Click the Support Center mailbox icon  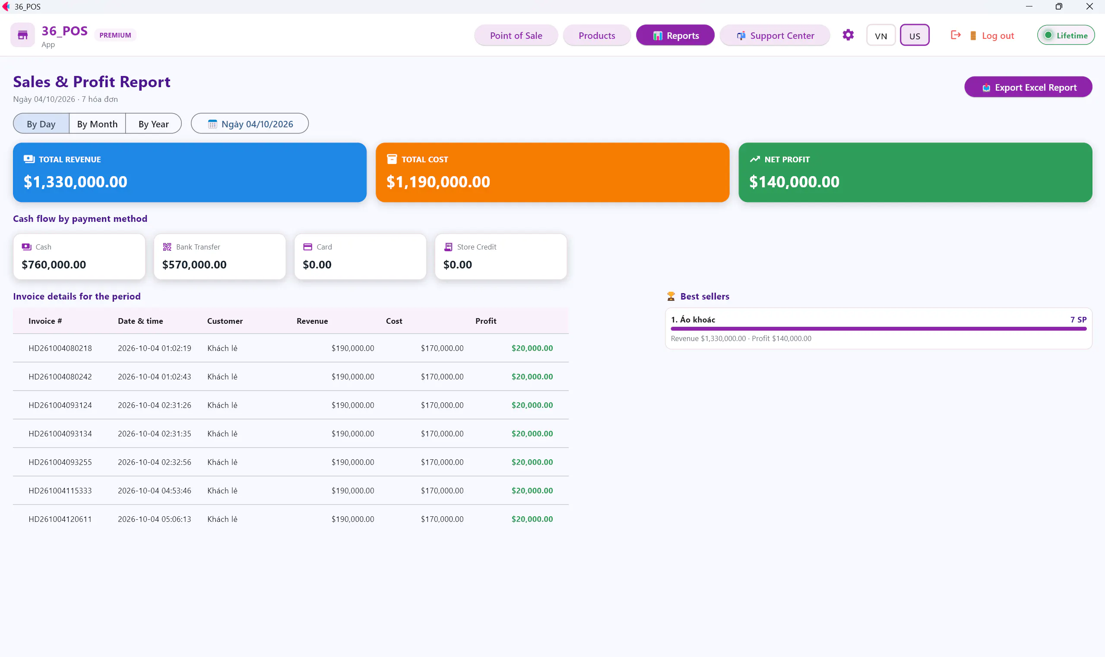coord(741,35)
